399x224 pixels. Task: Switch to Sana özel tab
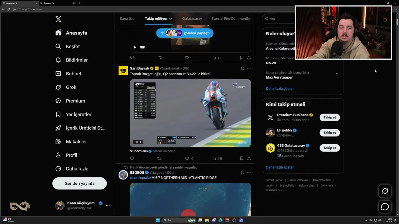[127, 19]
